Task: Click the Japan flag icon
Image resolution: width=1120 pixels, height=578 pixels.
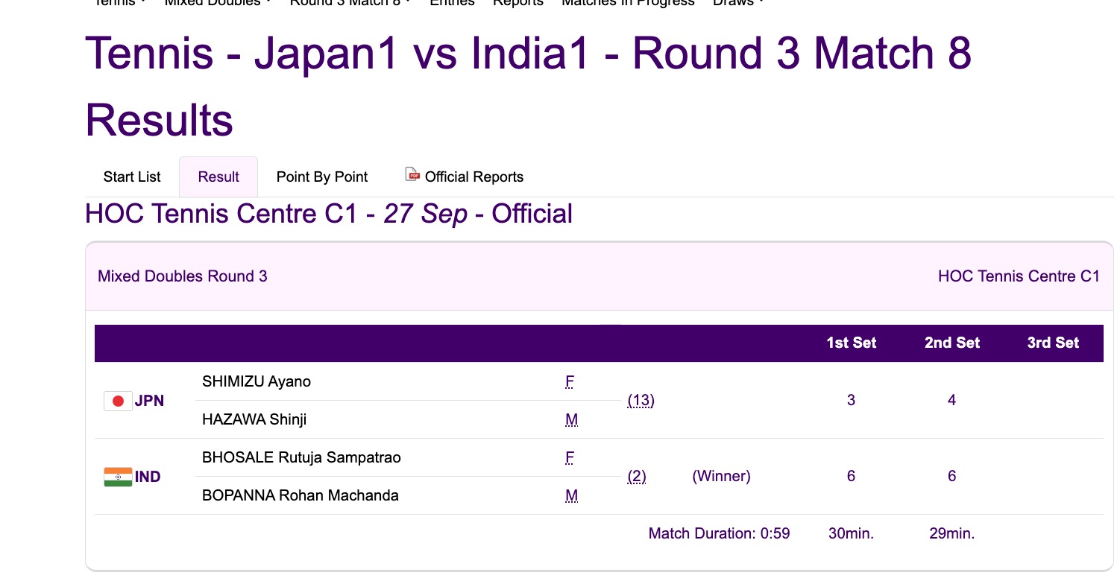Action: click(118, 401)
